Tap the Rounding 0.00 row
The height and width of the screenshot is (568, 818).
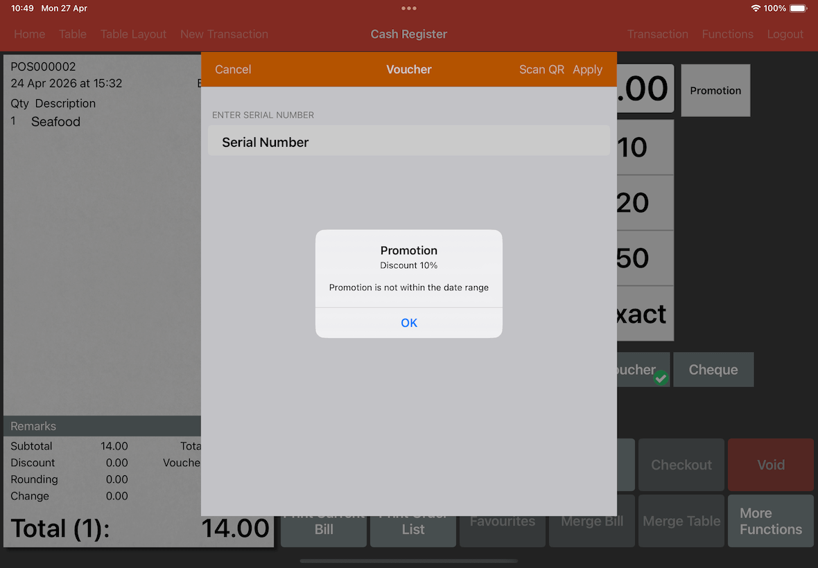pyautogui.click(x=69, y=479)
